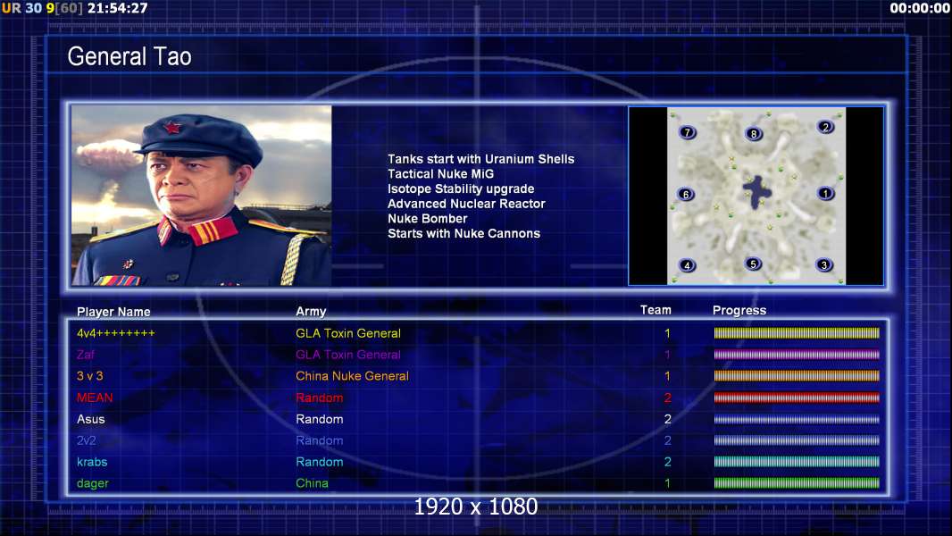
Task: Click the China Nuke General army entry
Action: pyautogui.click(x=352, y=376)
